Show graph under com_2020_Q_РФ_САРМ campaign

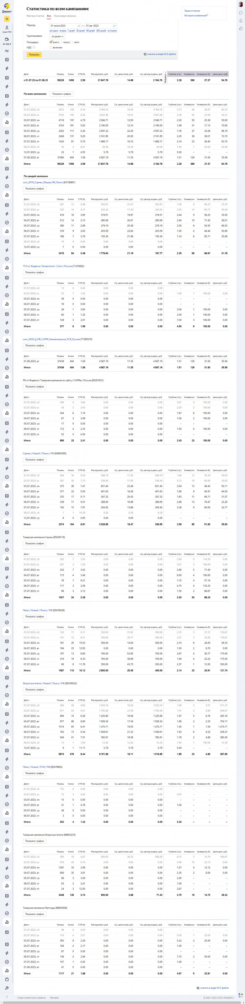[35, 345]
